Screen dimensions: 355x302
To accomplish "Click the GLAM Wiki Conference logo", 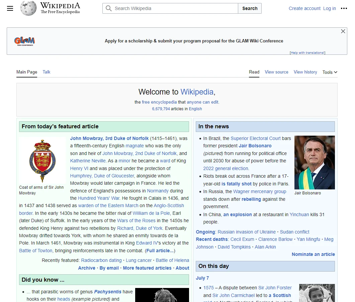I will tap(24, 41).
